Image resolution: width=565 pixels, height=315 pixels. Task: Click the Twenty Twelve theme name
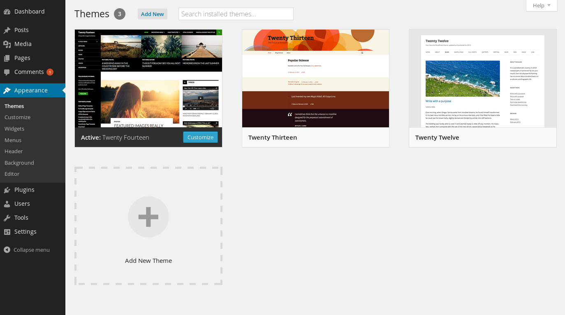[437, 138]
